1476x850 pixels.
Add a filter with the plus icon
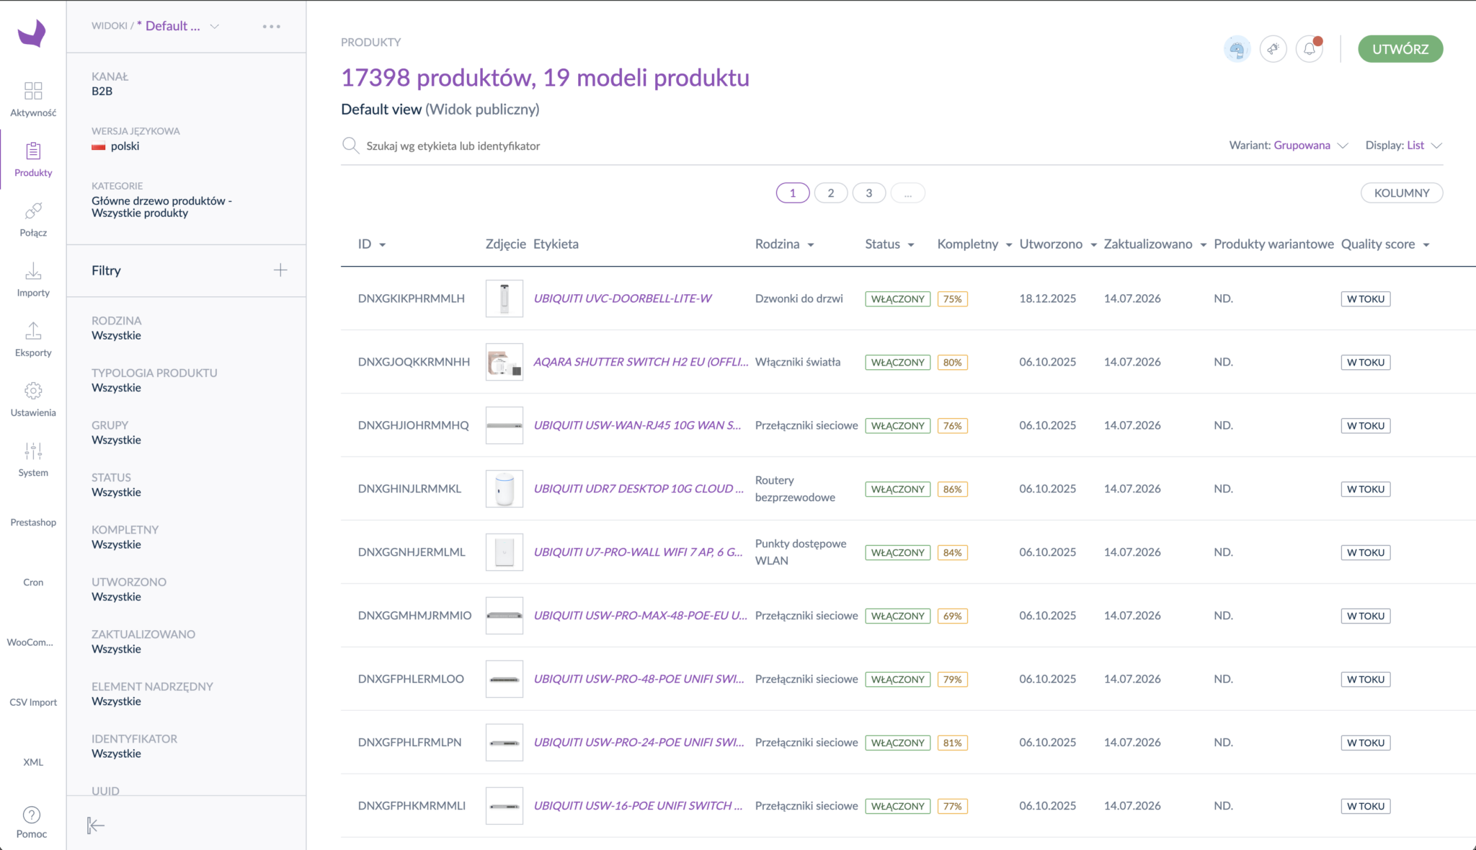tap(280, 270)
